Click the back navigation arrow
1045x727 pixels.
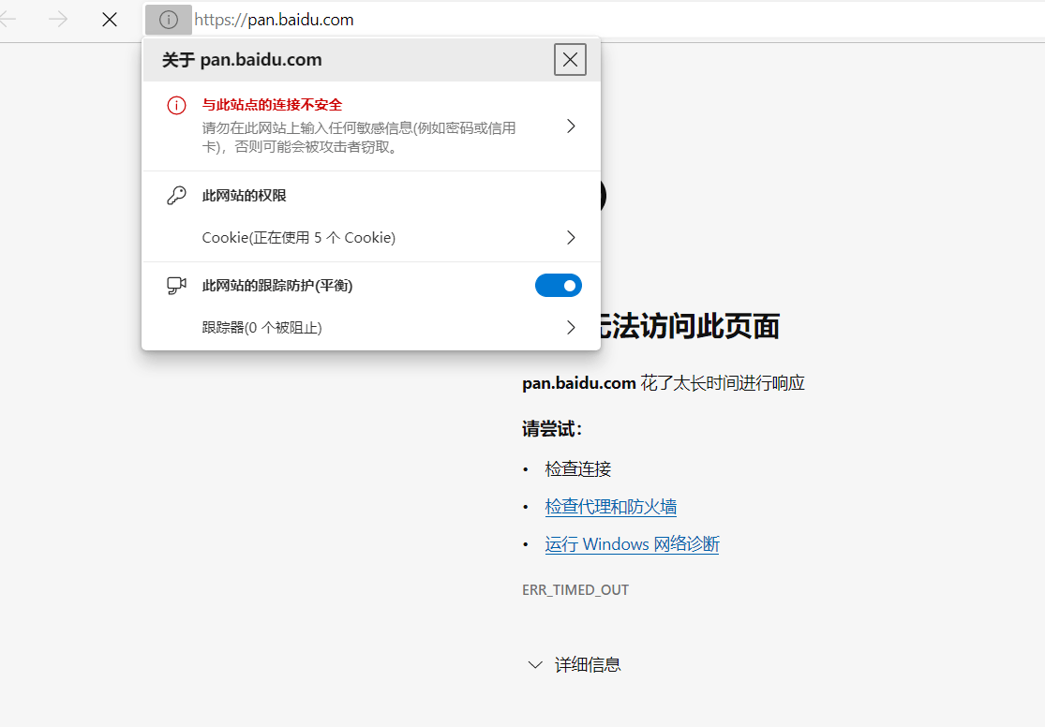[x=7, y=20]
